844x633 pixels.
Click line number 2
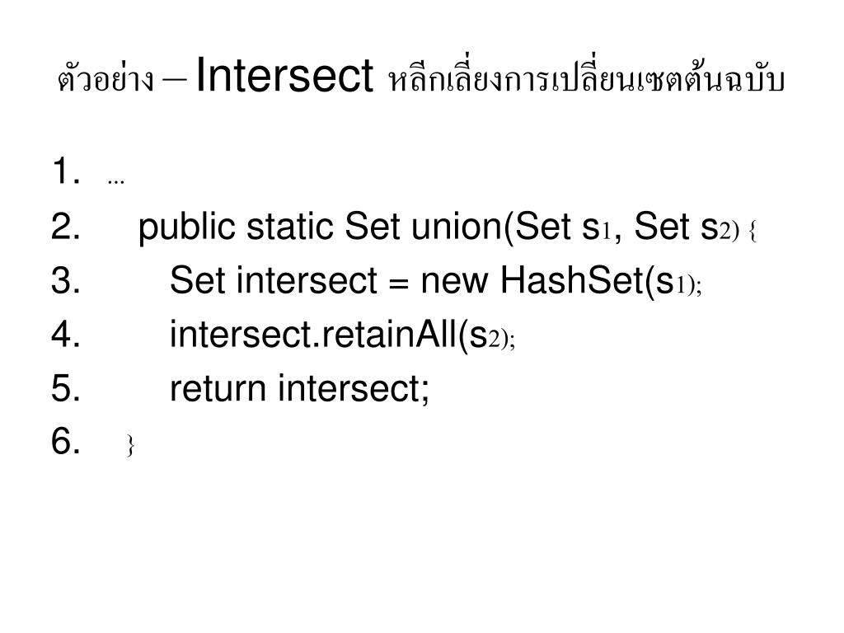[66, 226]
